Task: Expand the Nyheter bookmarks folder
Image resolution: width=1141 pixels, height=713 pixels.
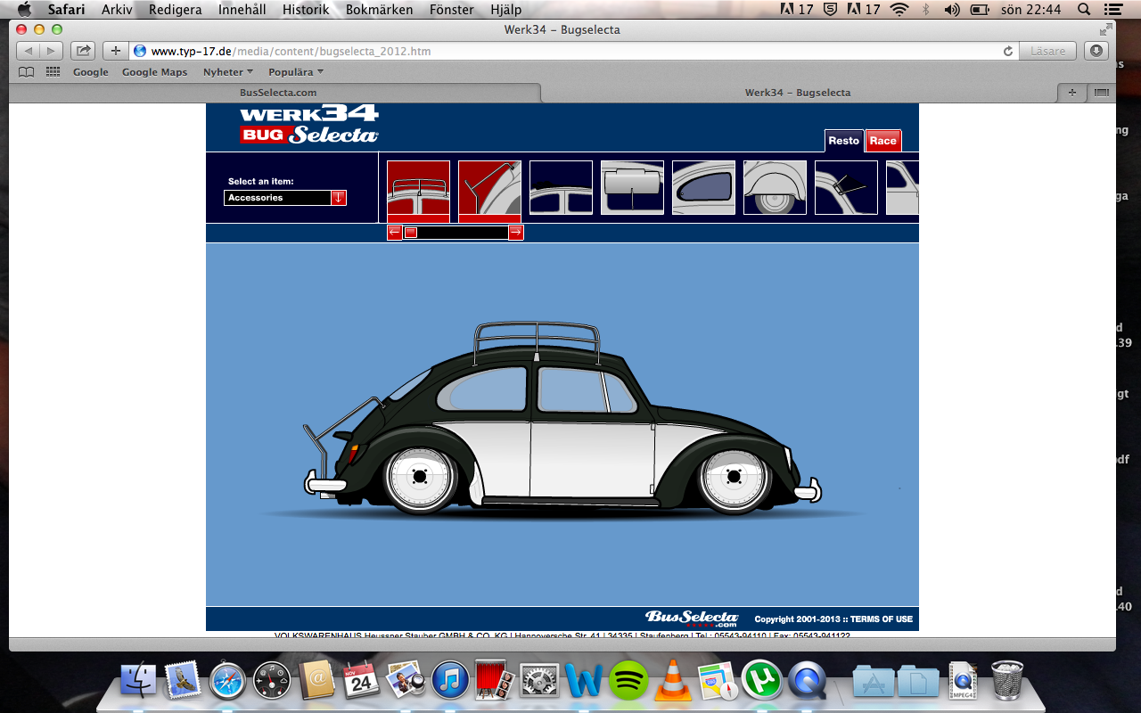Action: pyautogui.click(x=228, y=72)
